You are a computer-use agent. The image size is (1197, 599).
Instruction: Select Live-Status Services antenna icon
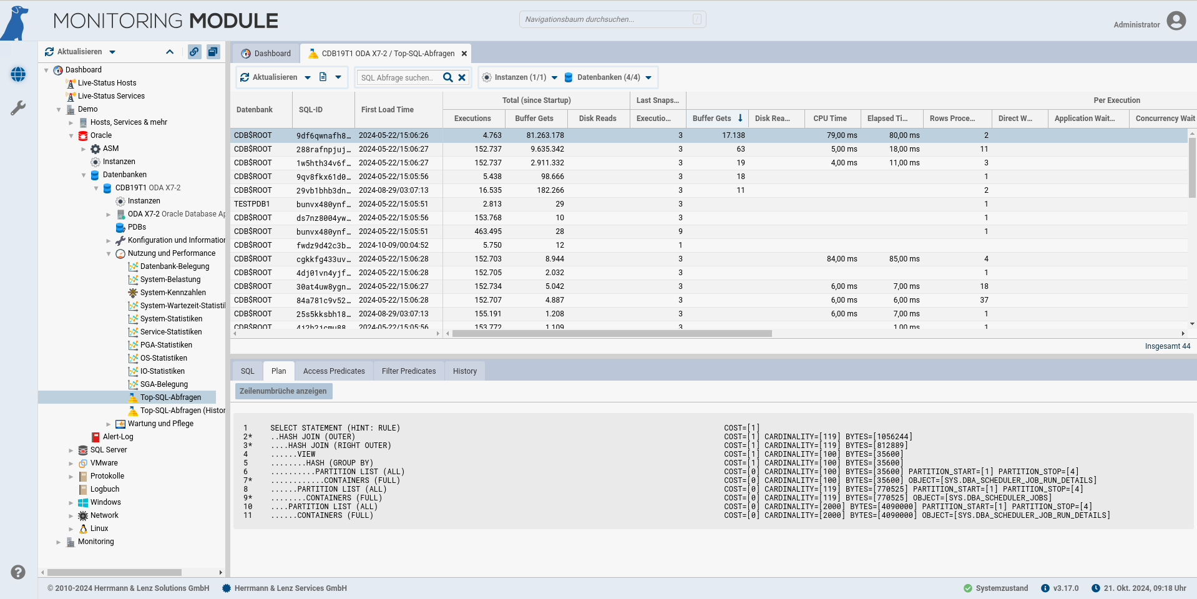point(71,96)
